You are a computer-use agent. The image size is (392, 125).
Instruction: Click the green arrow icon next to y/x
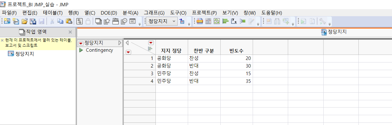pos(243,21)
